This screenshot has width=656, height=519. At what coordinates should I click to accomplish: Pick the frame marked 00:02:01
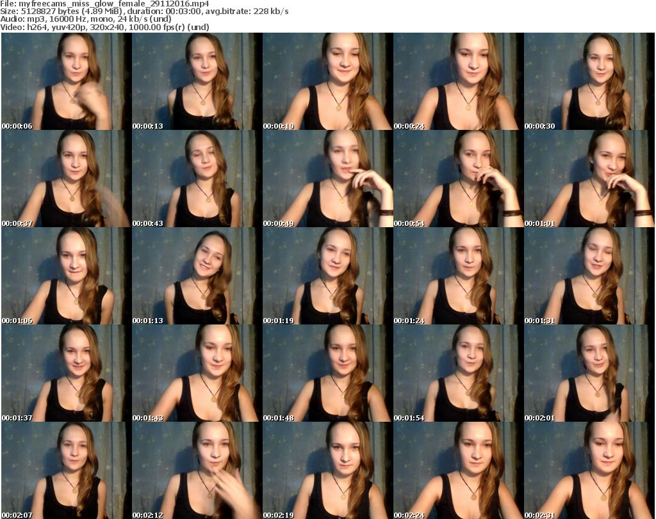(589, 373)
